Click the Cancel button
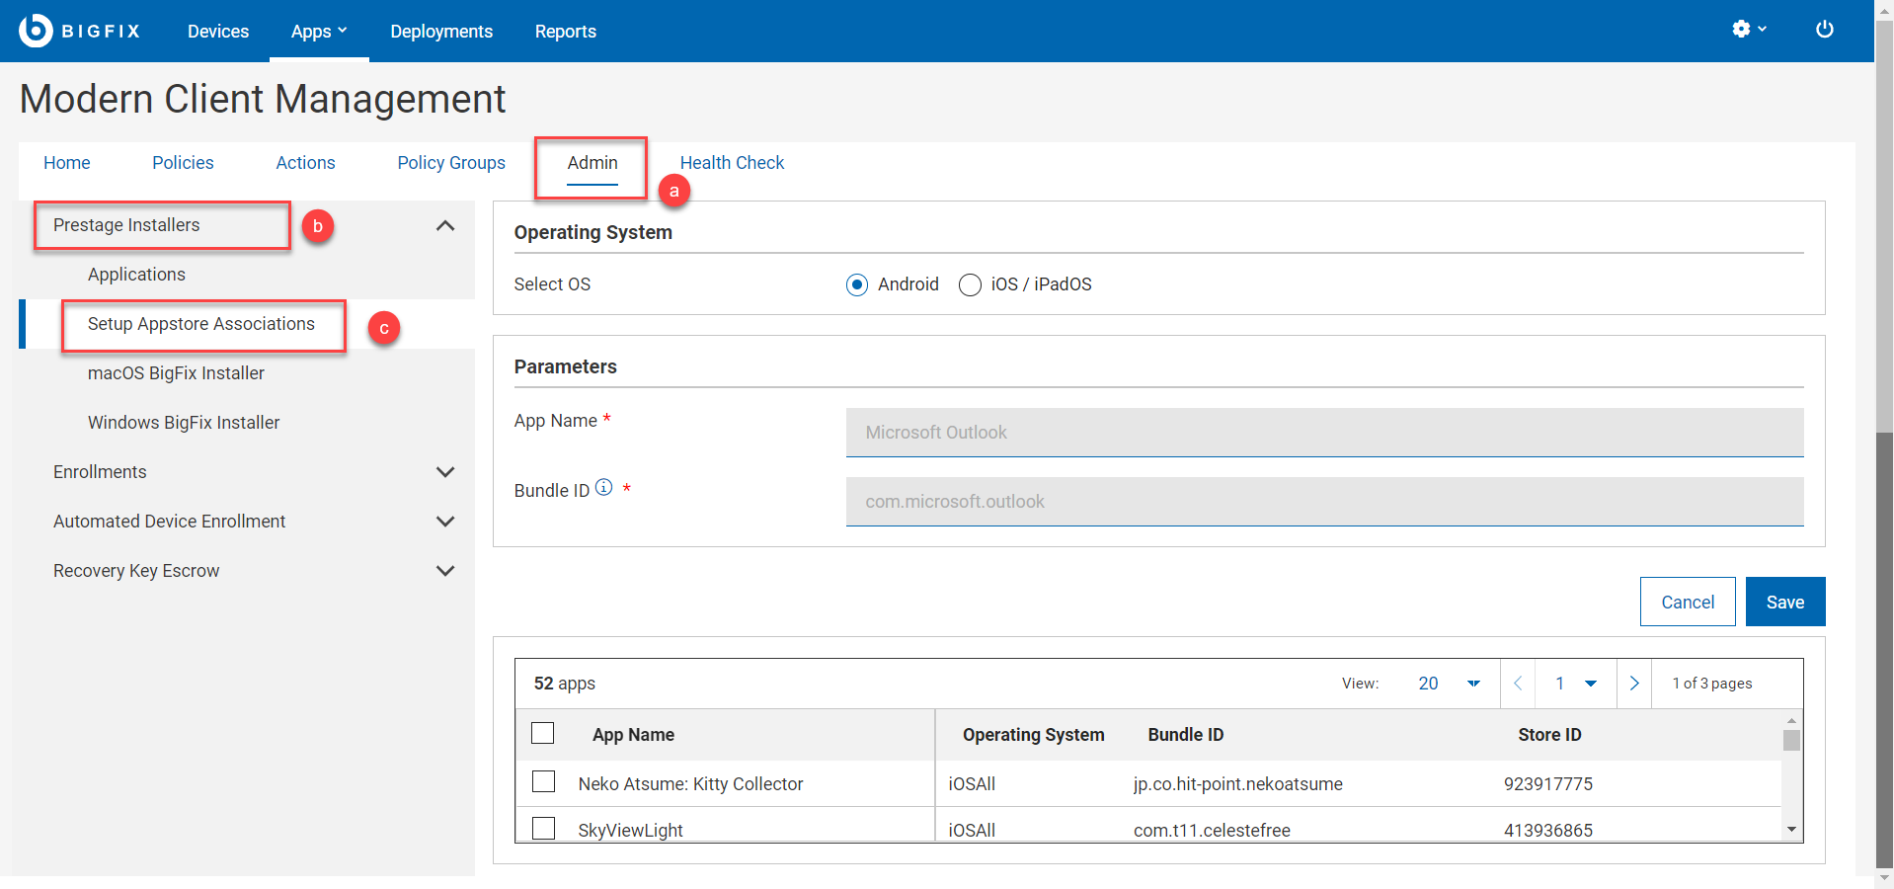Image resolution: width=1894 pixels, height=889 pixels. [x=1687, y=602]
